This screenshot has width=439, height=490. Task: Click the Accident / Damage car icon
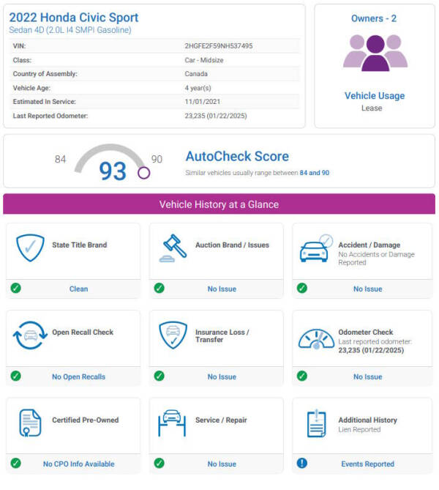coord(316,248)
